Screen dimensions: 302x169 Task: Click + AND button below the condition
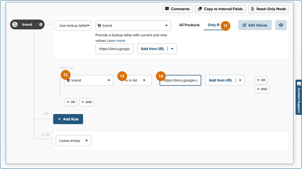click(x=87, y=102)
